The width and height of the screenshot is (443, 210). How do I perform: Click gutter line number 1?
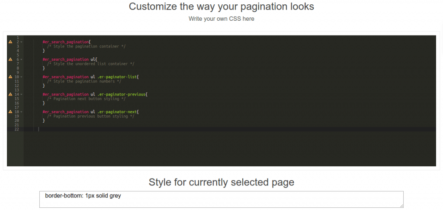pyautogui.click(x=18, y=38)
